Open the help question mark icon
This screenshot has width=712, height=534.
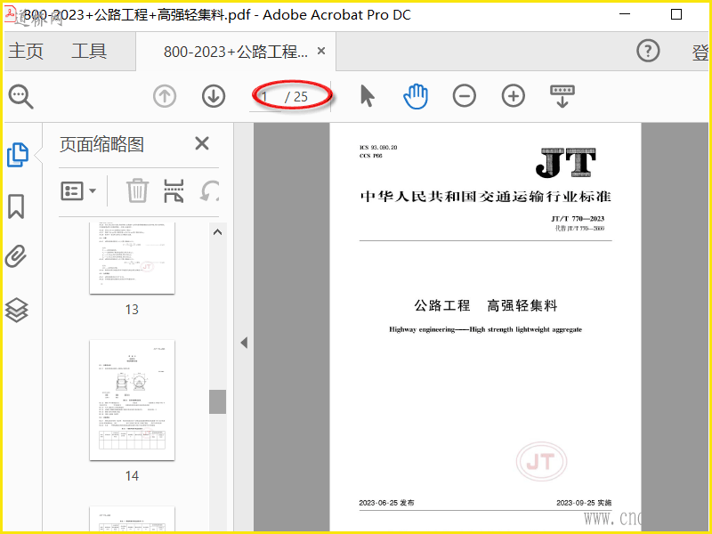click(x=648, y=51)
